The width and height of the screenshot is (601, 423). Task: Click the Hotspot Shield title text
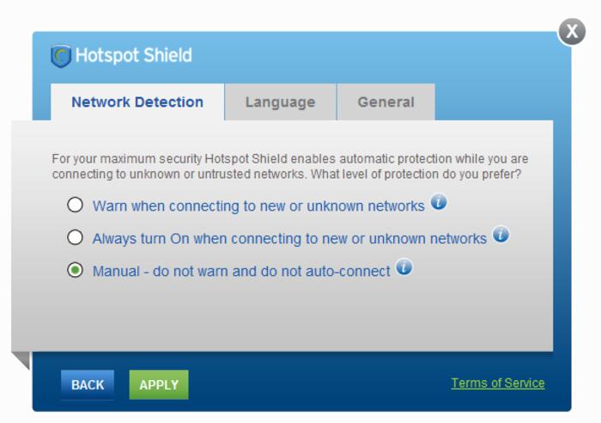(134, 55)
